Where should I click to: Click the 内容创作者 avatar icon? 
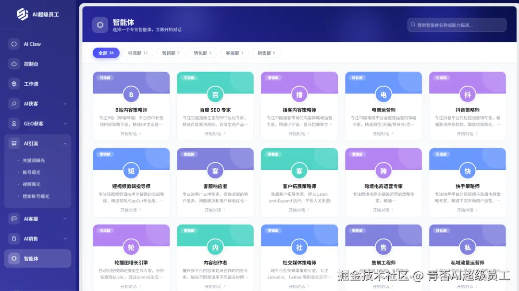(x=215, y=247)
